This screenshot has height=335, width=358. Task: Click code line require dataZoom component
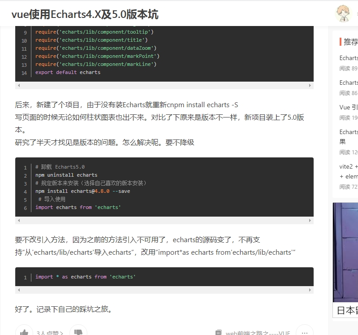[96, 48]
